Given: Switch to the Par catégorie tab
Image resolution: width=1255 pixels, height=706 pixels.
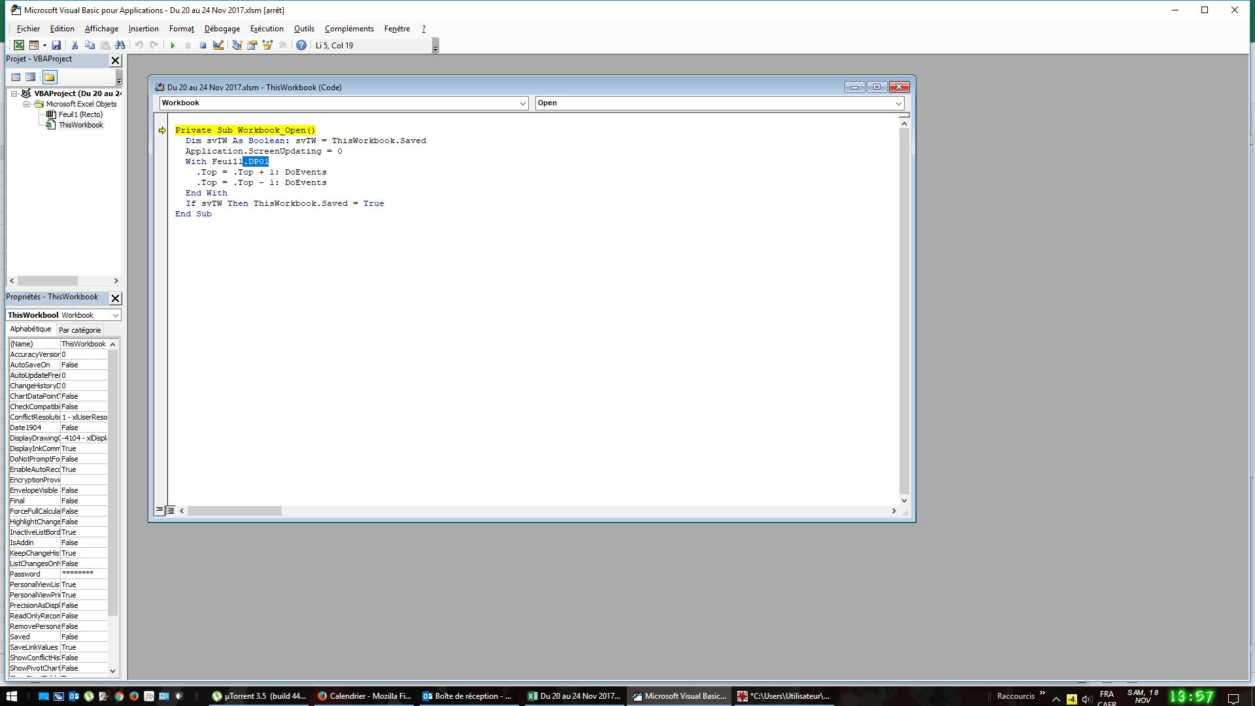Looking at the screenshot, I should click(x=80, y=330).
